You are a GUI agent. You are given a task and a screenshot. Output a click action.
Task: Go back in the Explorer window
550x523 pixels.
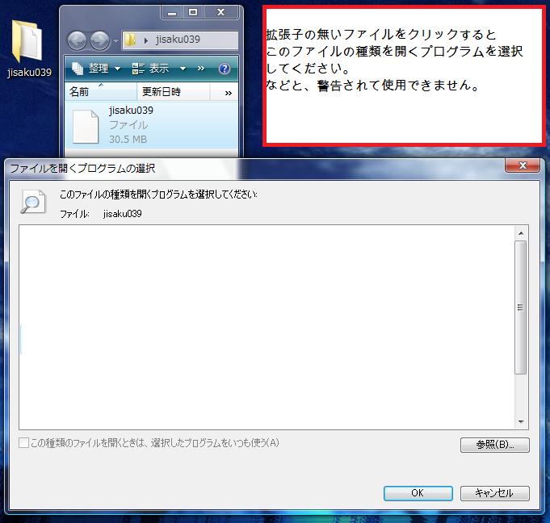pos(78,40)
